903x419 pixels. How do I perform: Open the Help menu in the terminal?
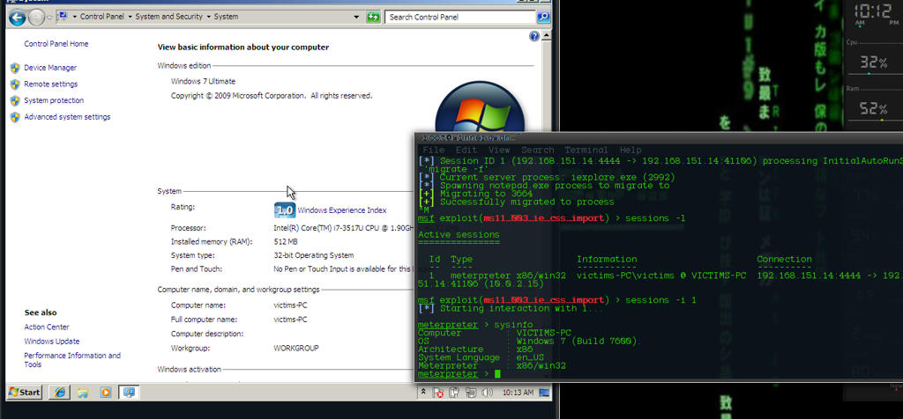(x=631, y=150)
